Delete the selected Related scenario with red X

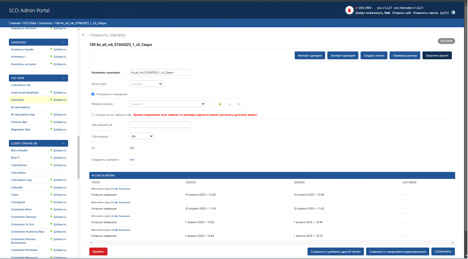pos(229,104)
